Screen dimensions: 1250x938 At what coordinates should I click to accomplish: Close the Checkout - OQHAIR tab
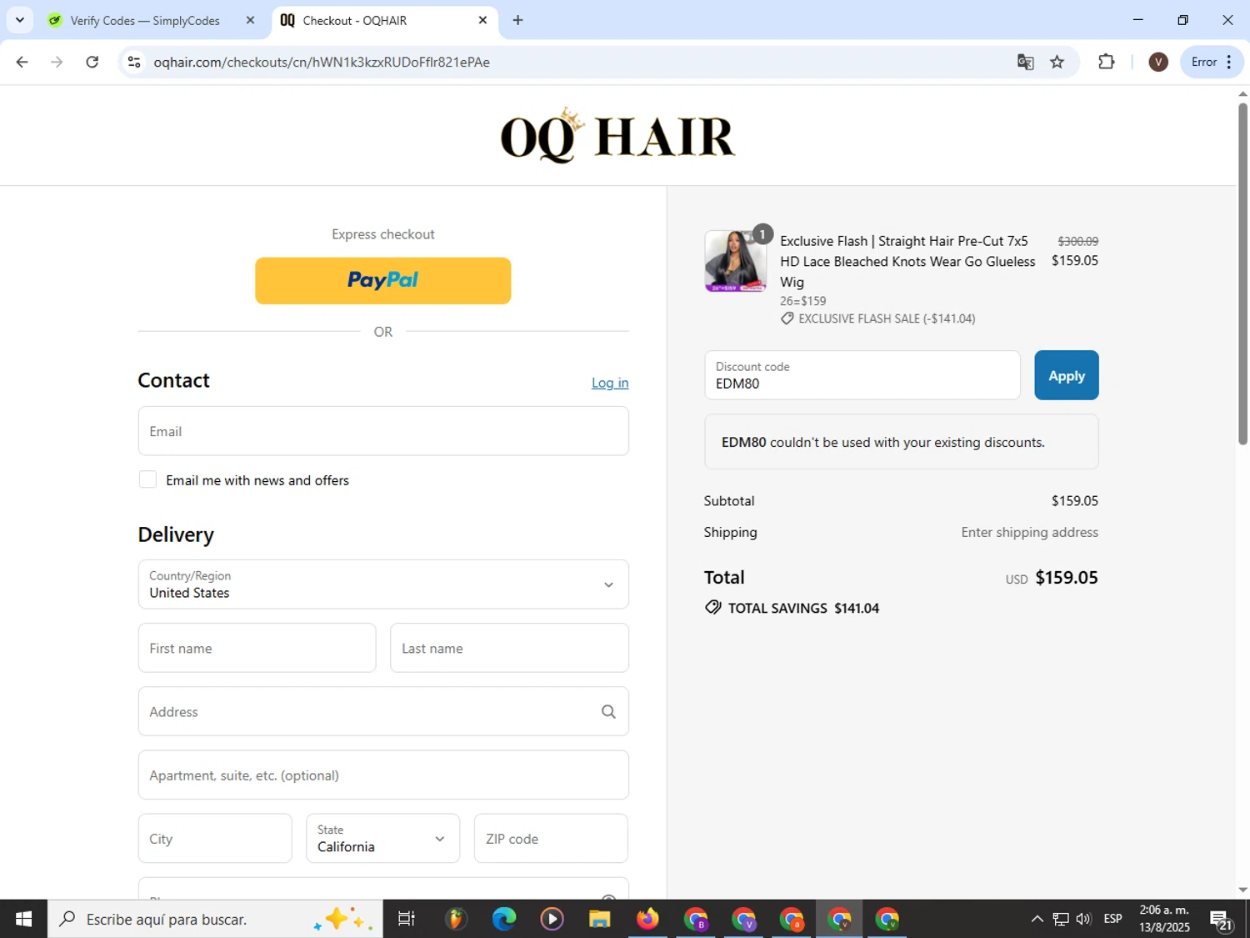(x=482, y=20)
